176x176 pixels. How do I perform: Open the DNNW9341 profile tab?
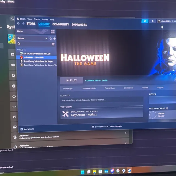(x=79, y=25)
